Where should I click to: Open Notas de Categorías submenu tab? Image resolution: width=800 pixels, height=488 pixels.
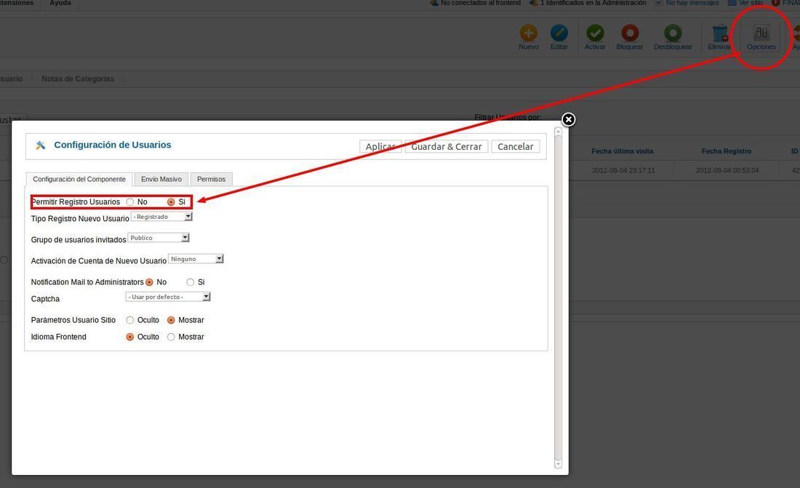[x=78, y=79]
